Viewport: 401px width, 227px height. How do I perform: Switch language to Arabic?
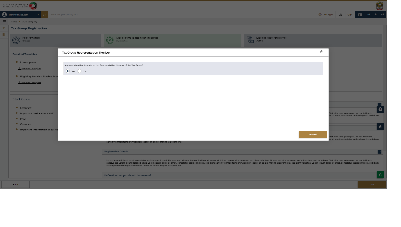pos(350,15)
